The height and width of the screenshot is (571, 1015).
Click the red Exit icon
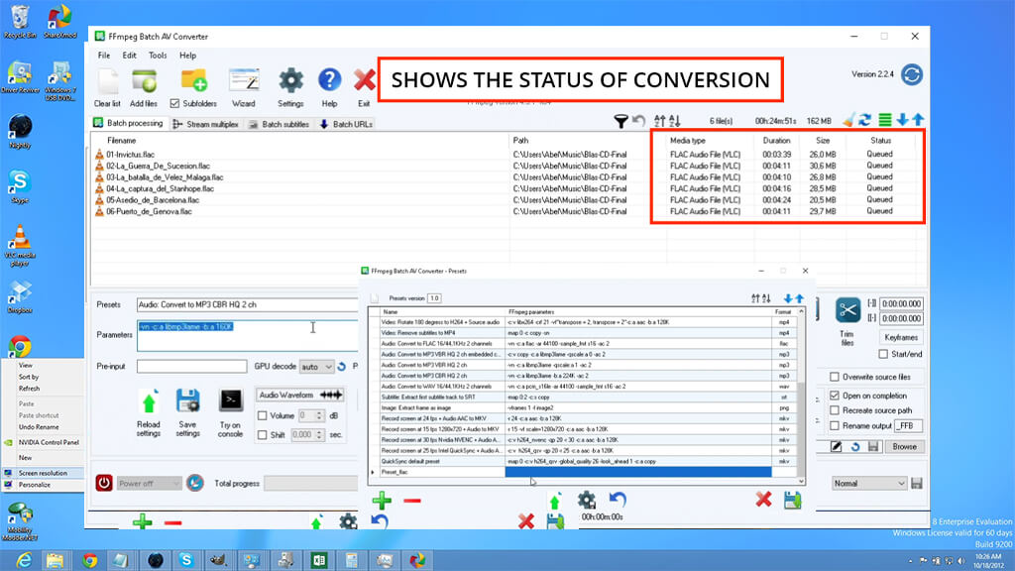click(x=364, y=80)
